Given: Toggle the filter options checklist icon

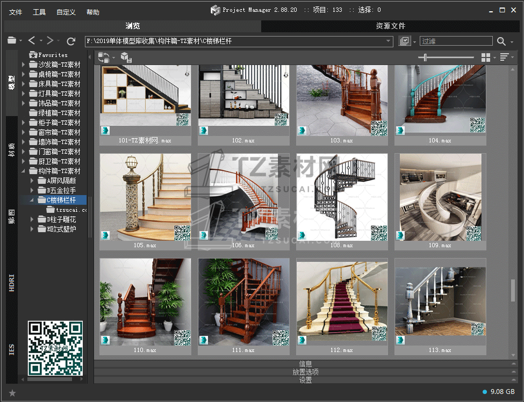Looking at the screenshot, I should tap(404, 41).
